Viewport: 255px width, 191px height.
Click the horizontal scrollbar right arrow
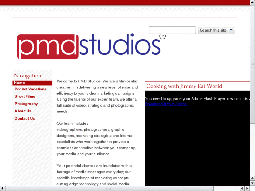247,189
